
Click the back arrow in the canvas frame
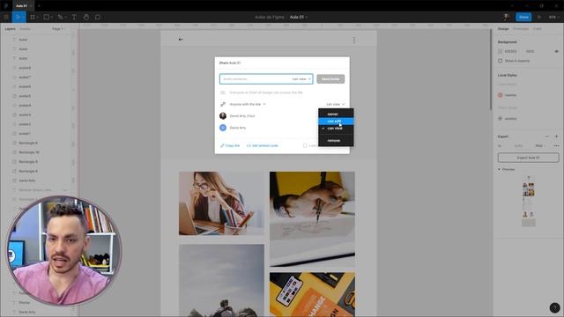181,39
